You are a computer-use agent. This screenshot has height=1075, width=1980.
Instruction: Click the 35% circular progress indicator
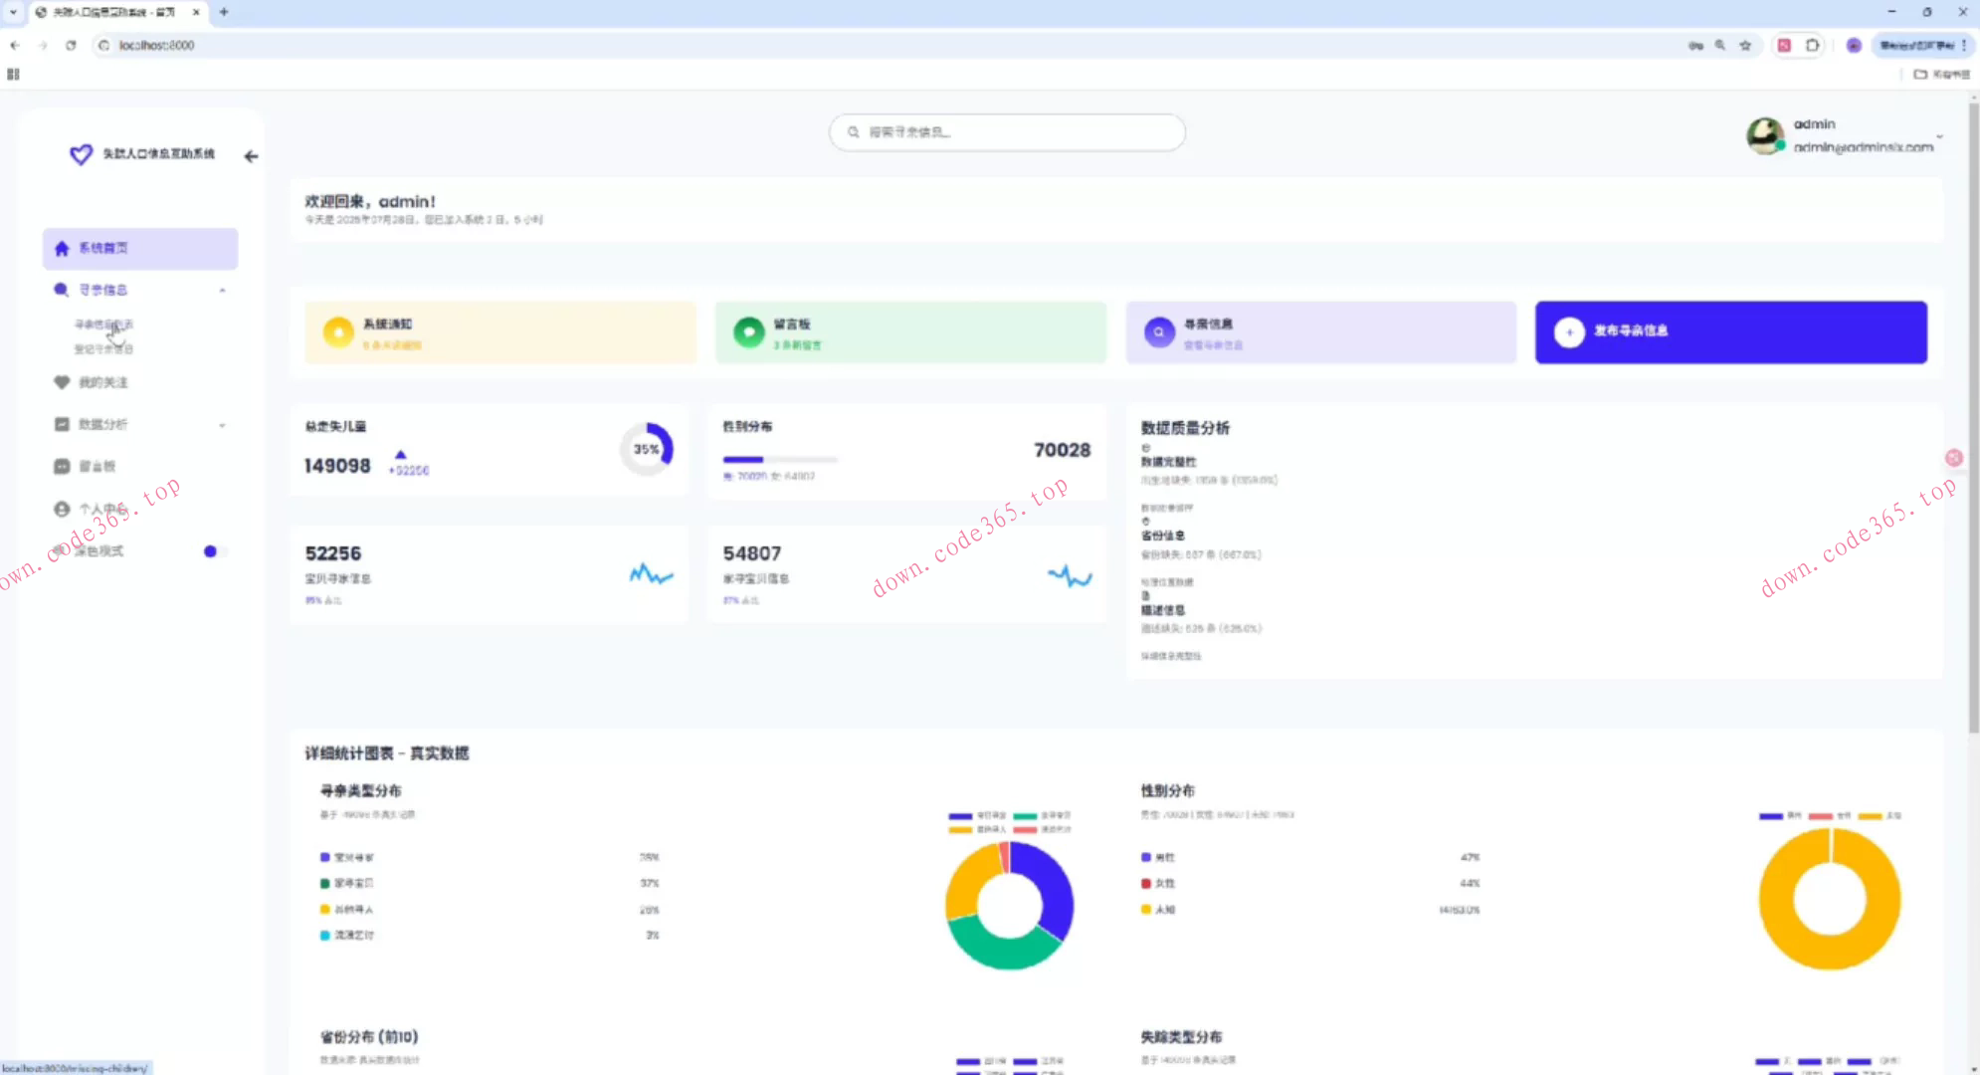click(x=647, y=449)
